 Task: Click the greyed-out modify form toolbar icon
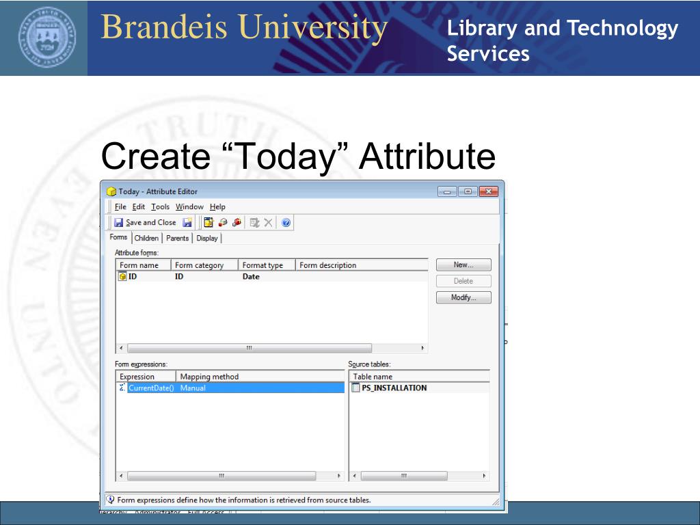click(x=254, y=222)
